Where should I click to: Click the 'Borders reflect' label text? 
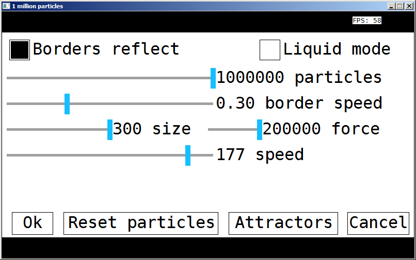pyautogui.click(x=106, y=49)
